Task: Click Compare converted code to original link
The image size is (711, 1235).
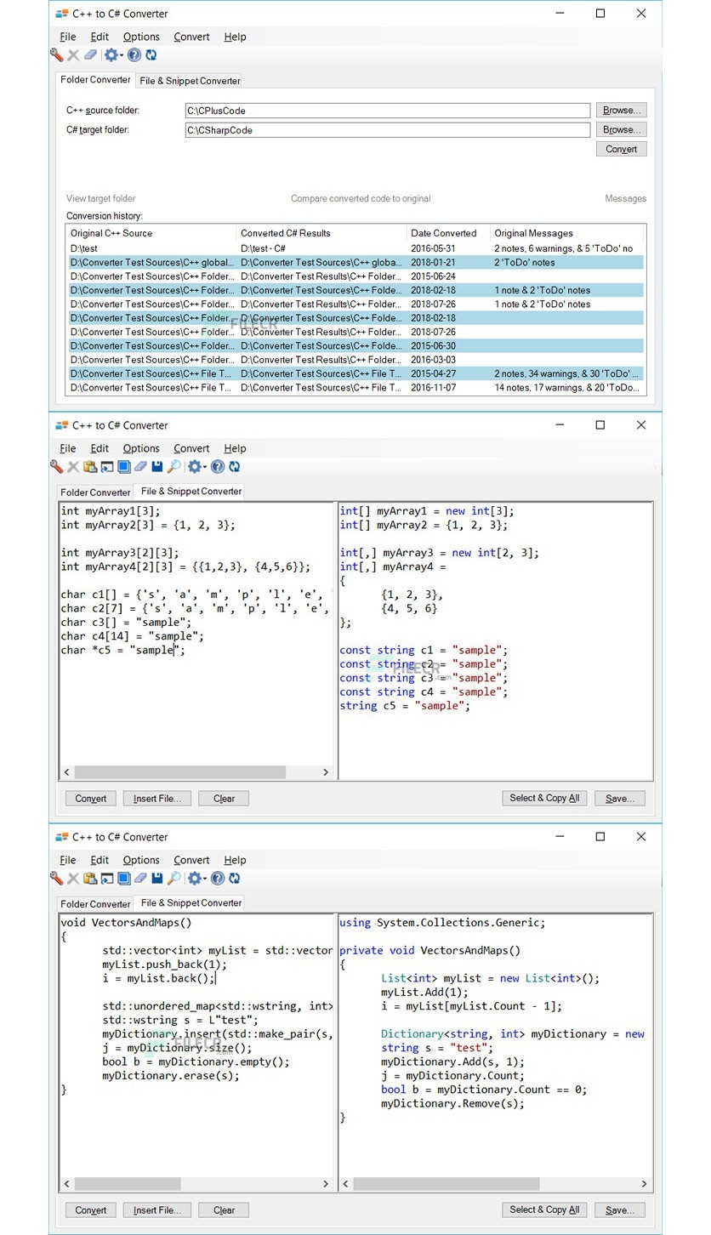Action: click(361, 198)
